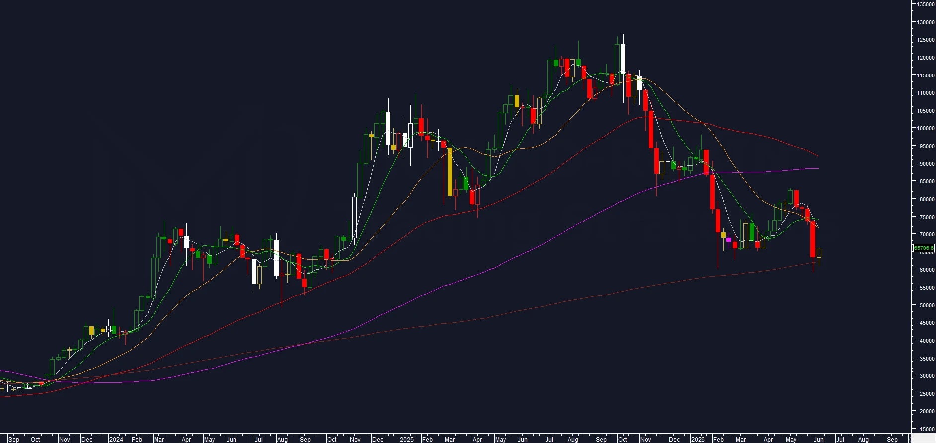This screenshot has width=936, height=443.
Task: Select the 50000 price scale label
Action: point(927,305)
